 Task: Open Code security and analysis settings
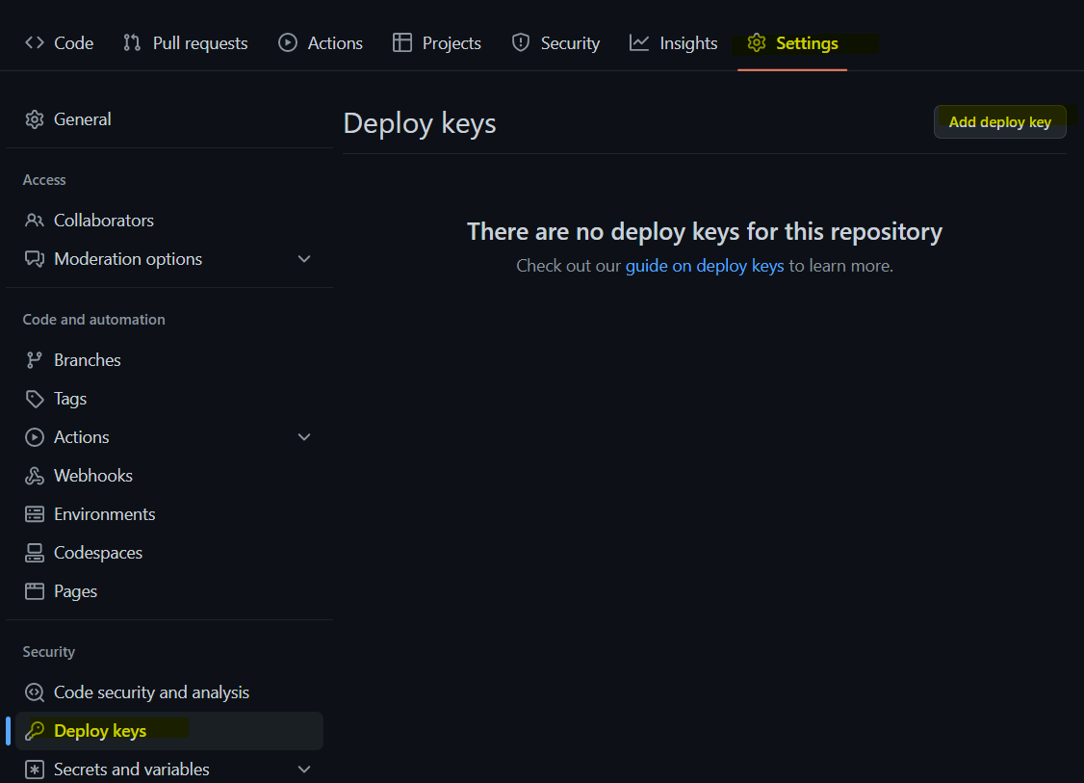point(169,692)
